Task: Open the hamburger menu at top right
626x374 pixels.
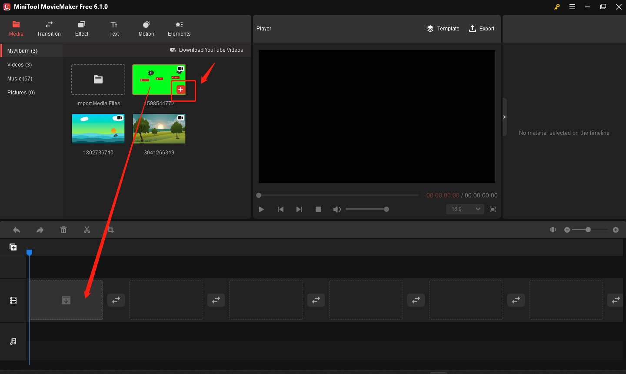Action: click(x=572, y=7)
